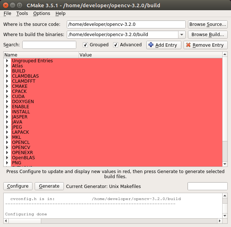Click the 'Configuring done' log line
Screen dimensions: 231x227
coord(26,214)
